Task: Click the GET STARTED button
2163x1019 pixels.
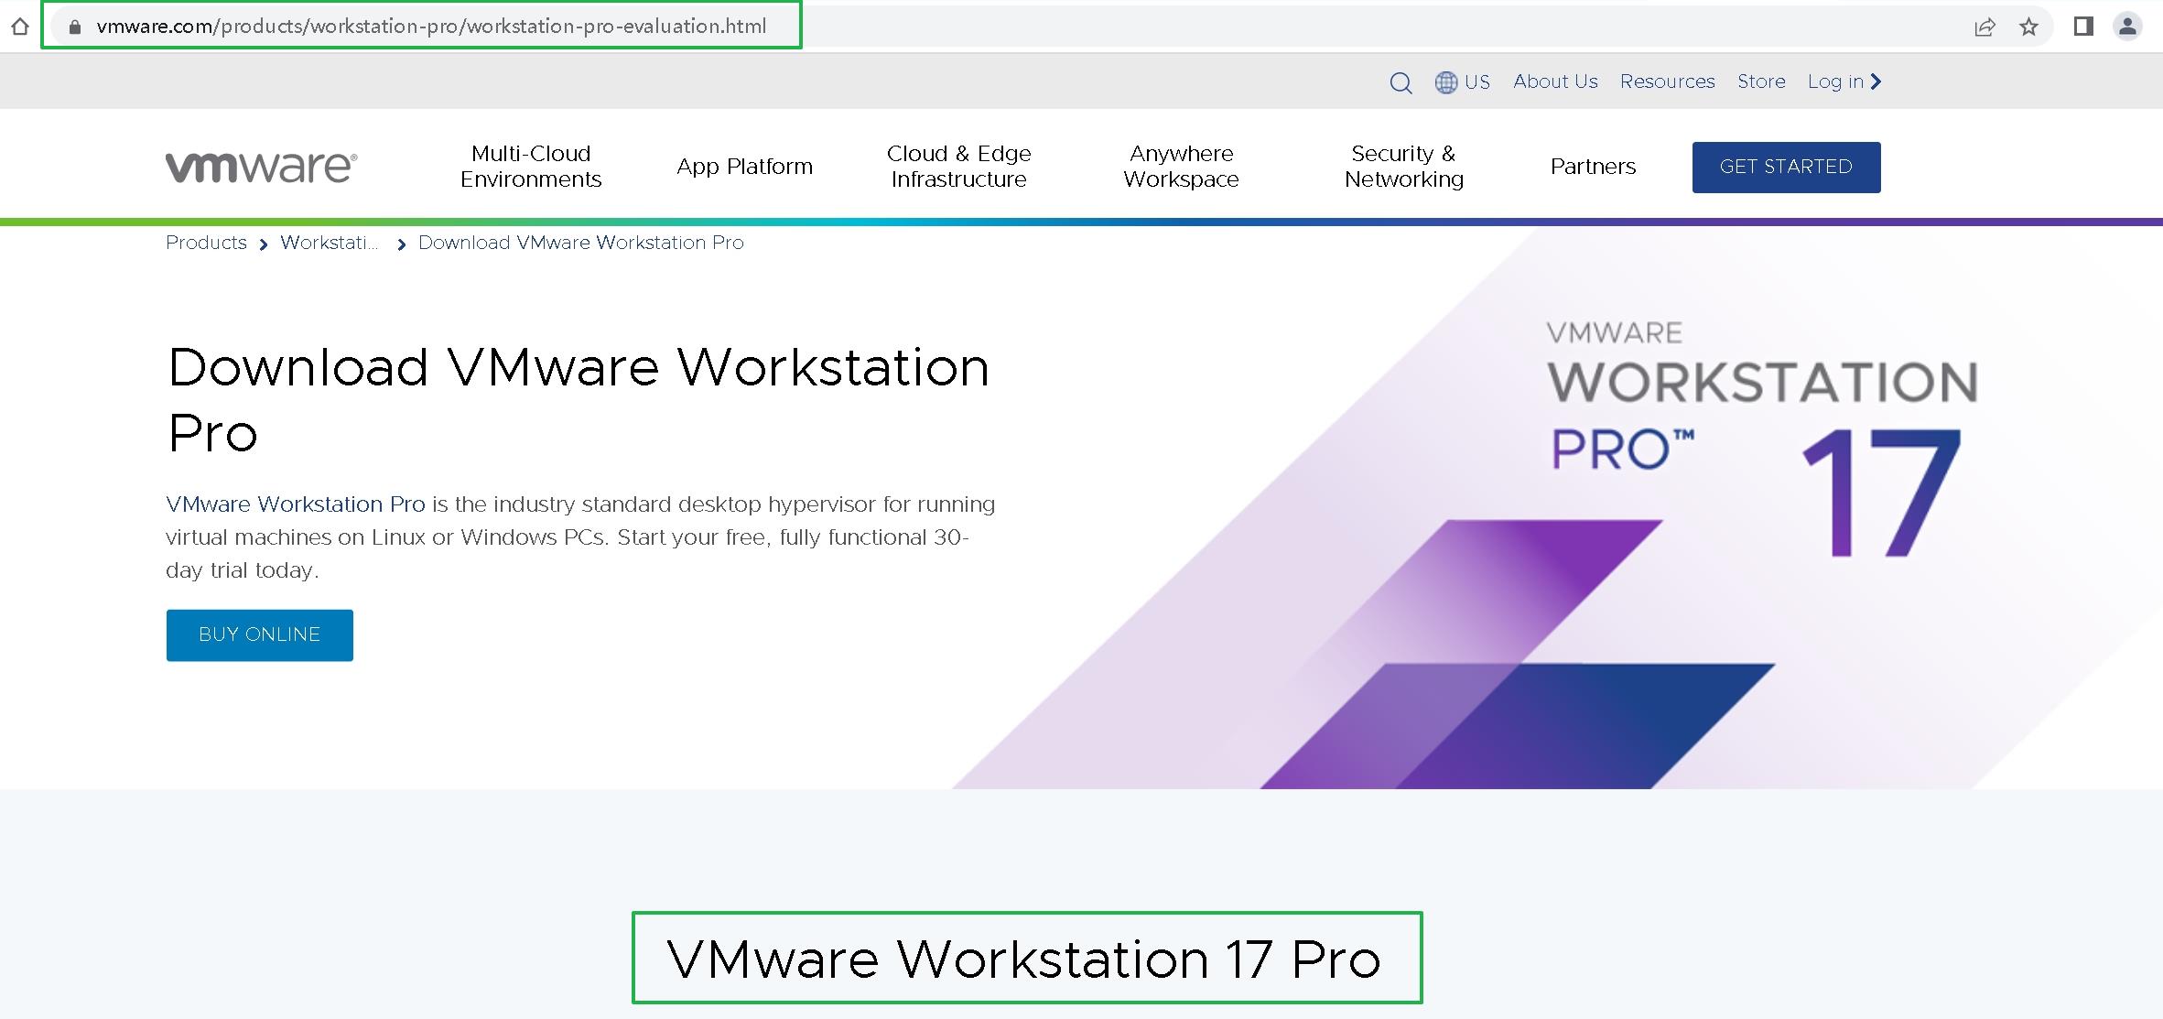Action: 1786,168
